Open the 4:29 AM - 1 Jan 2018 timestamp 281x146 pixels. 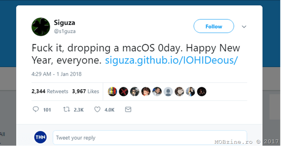point(57,74)
